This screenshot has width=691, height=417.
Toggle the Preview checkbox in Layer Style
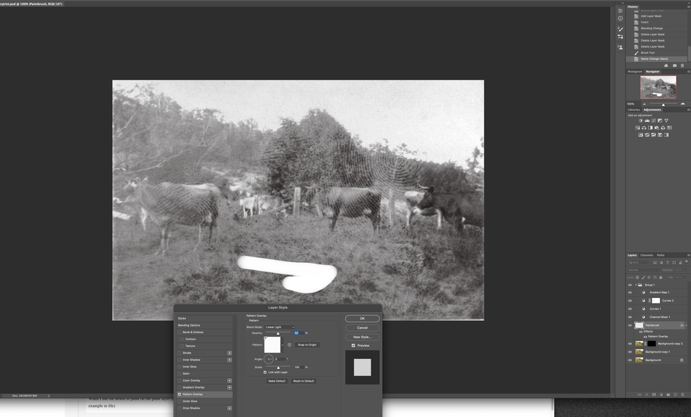pos(353,346)
